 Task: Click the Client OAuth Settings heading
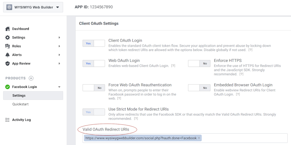99,24
